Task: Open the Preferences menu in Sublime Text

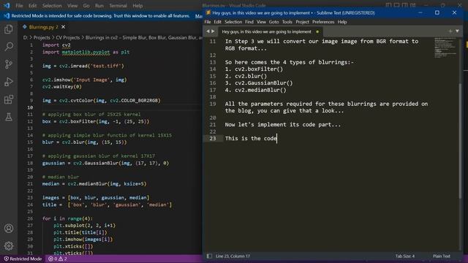Action: point(323,22)
